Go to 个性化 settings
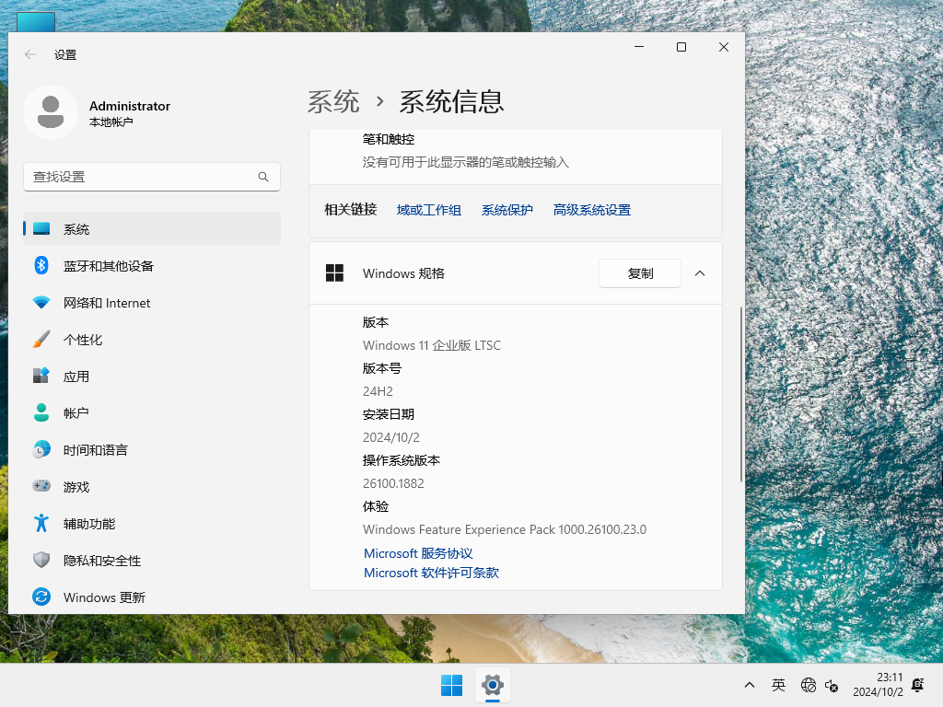Image resolution: width=943 pixels, height=707 pixels. pos(152,339)
